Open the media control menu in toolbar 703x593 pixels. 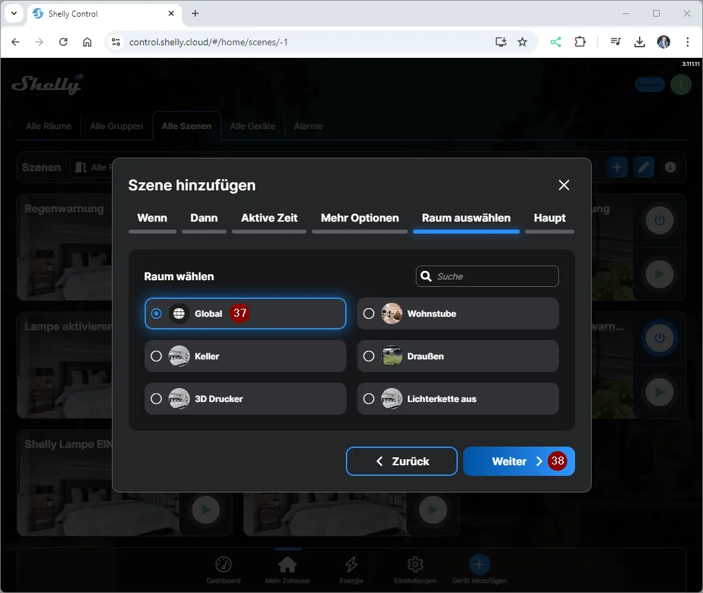(x=616, y=42)
